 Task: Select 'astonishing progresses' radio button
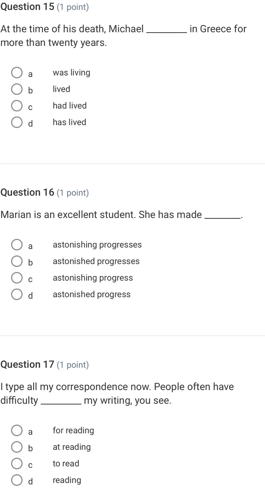[17, 245]
